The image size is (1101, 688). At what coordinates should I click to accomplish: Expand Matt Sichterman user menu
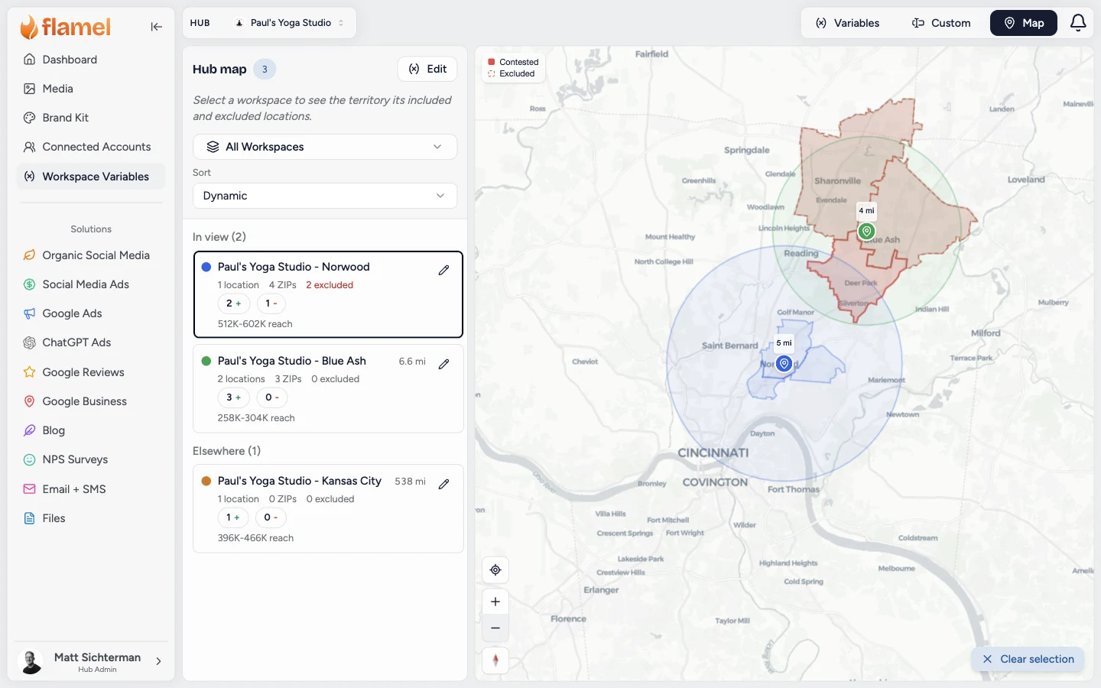tap(91, 661)
